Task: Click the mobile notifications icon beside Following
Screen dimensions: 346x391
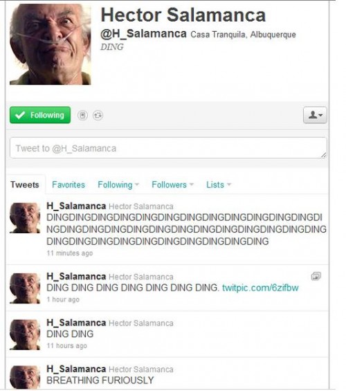Action: coord(82,115)
